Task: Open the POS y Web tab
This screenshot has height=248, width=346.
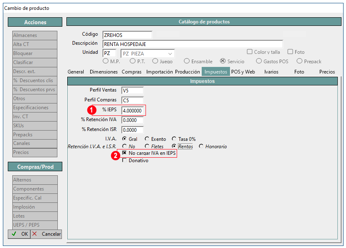Action: 243,72
